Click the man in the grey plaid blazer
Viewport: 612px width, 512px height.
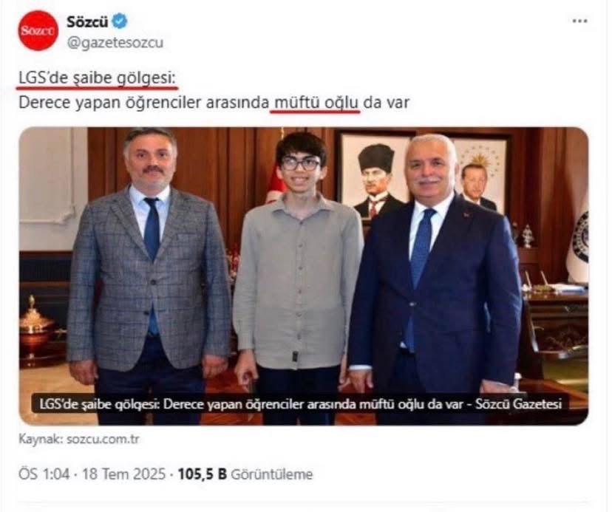(149, 273)
